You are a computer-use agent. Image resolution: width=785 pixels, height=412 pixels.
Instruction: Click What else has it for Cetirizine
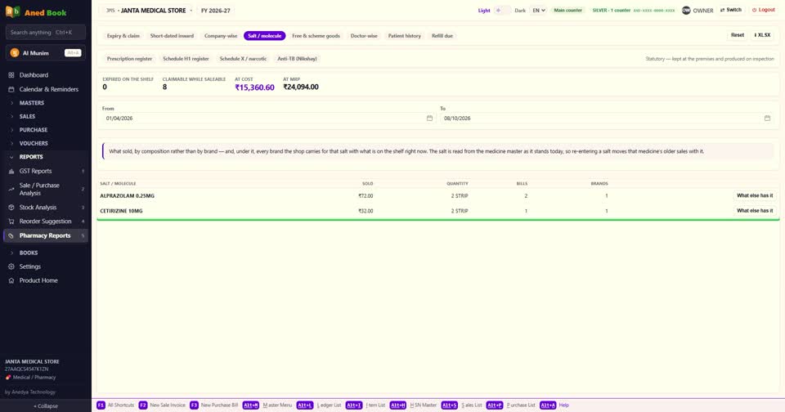click(x=755, y=211)
